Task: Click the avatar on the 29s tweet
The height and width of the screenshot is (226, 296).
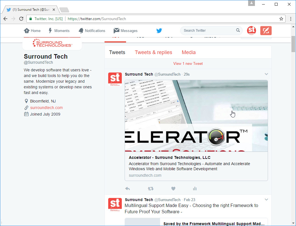Action: coord(115,79)
